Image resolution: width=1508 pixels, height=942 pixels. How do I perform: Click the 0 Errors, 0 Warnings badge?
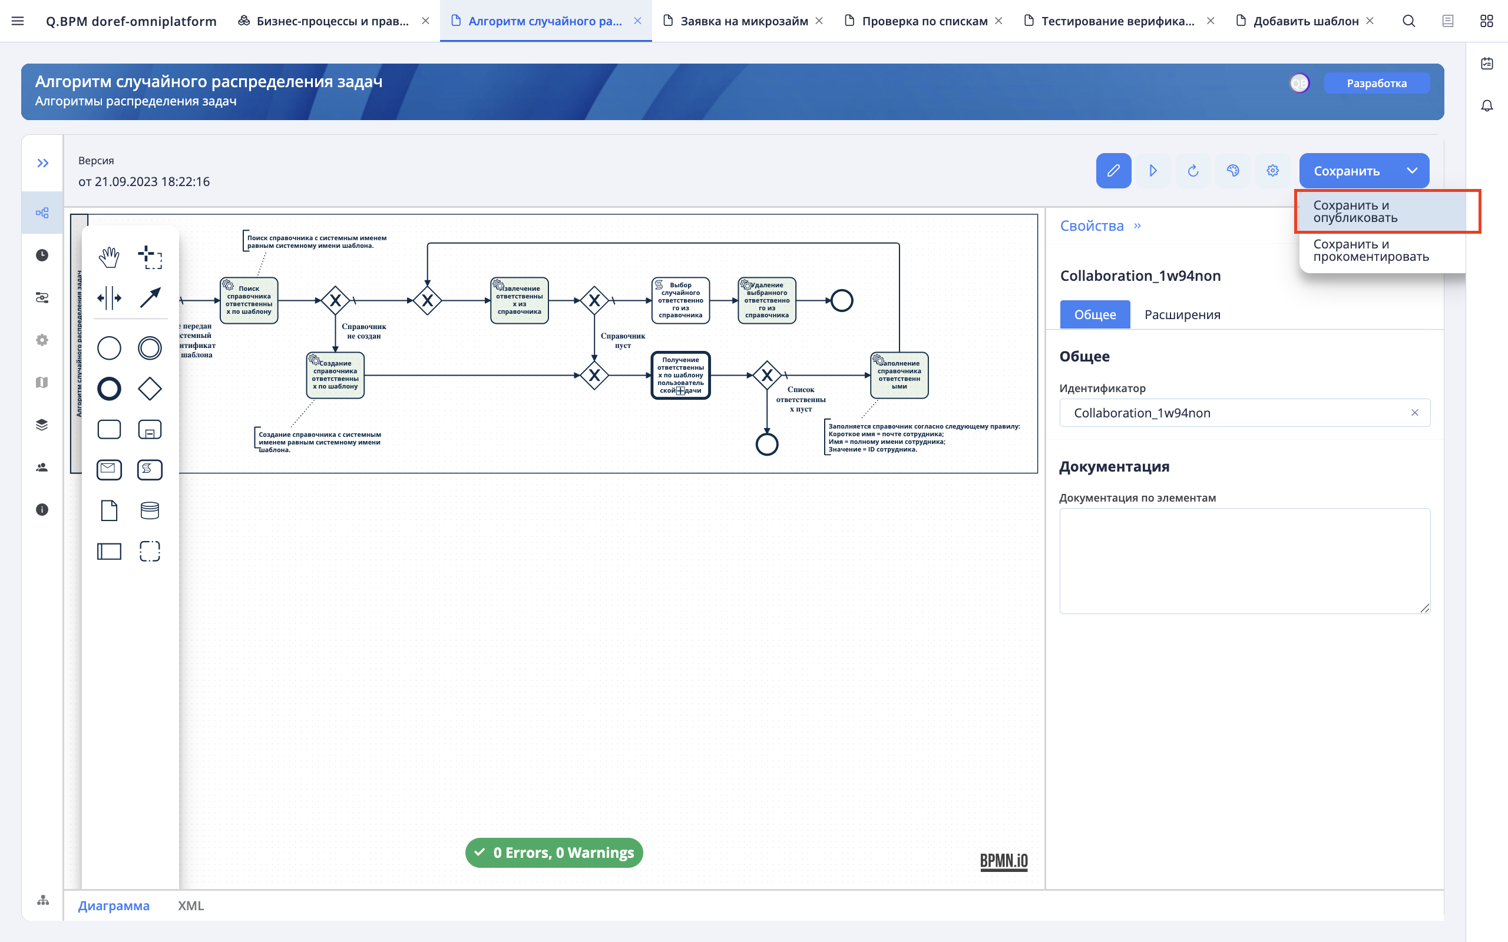(x=554, y=853)
